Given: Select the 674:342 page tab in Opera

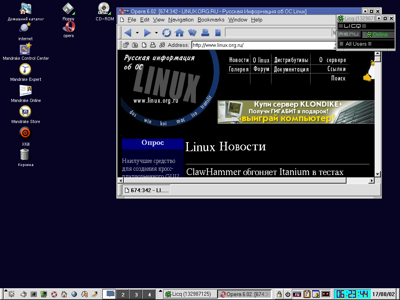Looking at the screenshot, I should [x=146, y=190].
